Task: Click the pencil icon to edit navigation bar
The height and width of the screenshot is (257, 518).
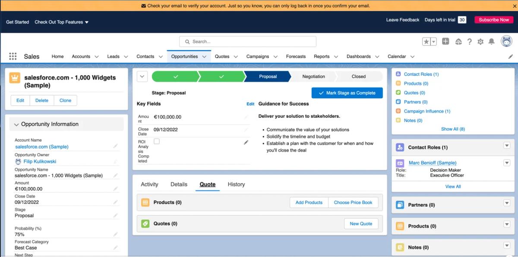Action: (511, 56)
